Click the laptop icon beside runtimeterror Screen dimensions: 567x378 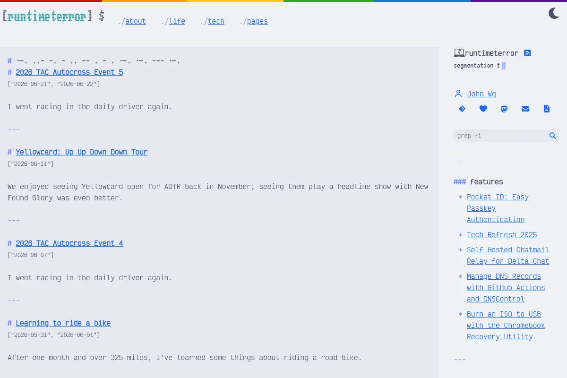point(459,53)
